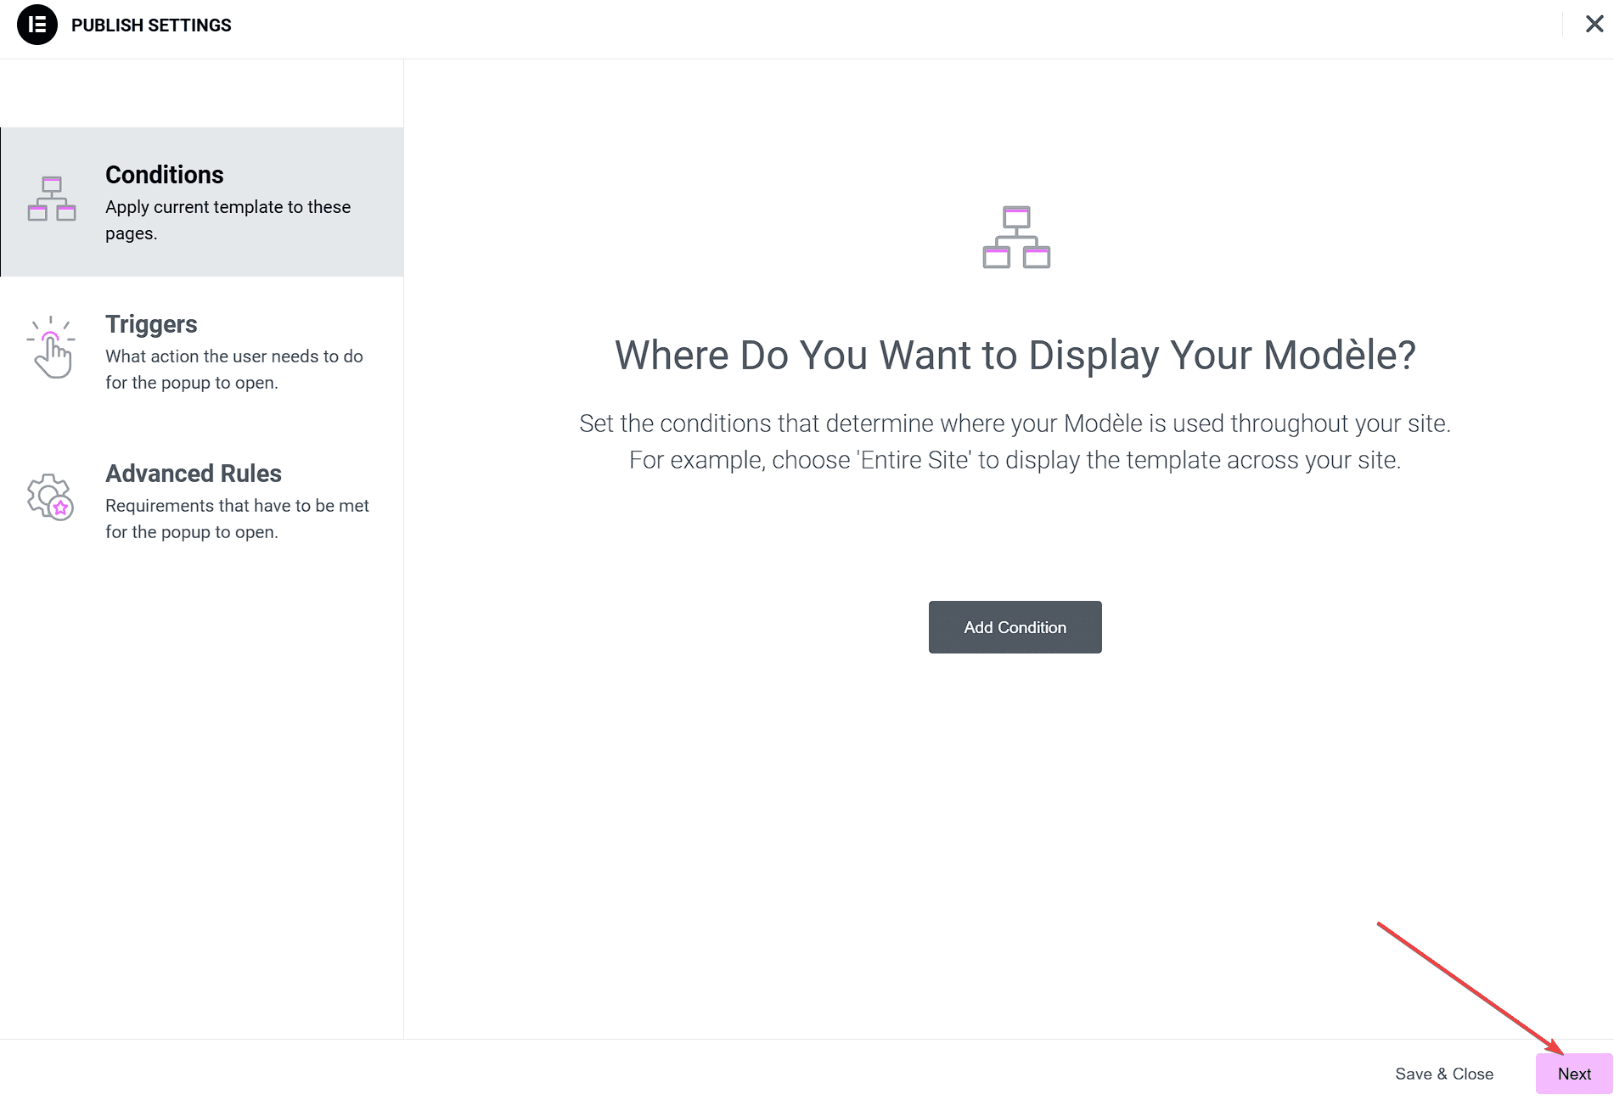
Task: Click the 'Where Do You Want to Display' heading
Action: coord(1015,355)
